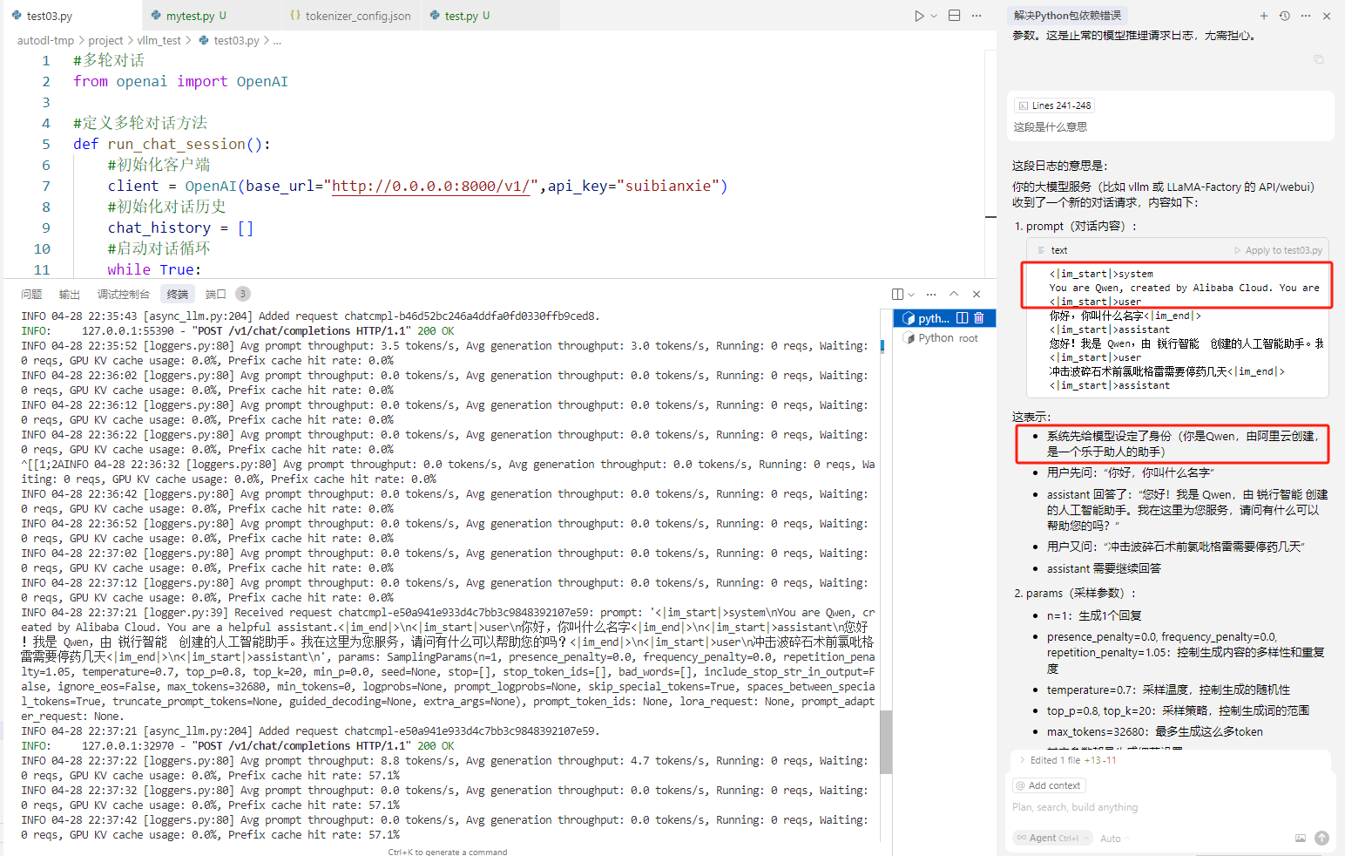This screenshot has height=856, width=1345.
Task: Show chat history with the clock icon
Action: click(1285, 16)
